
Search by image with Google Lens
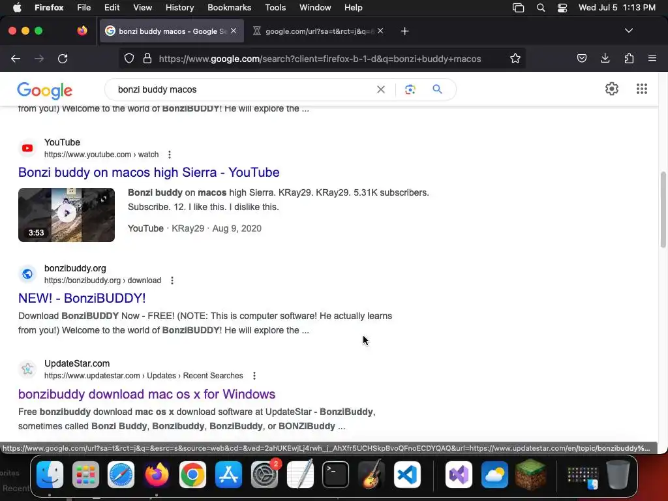(x=410, y=89)
